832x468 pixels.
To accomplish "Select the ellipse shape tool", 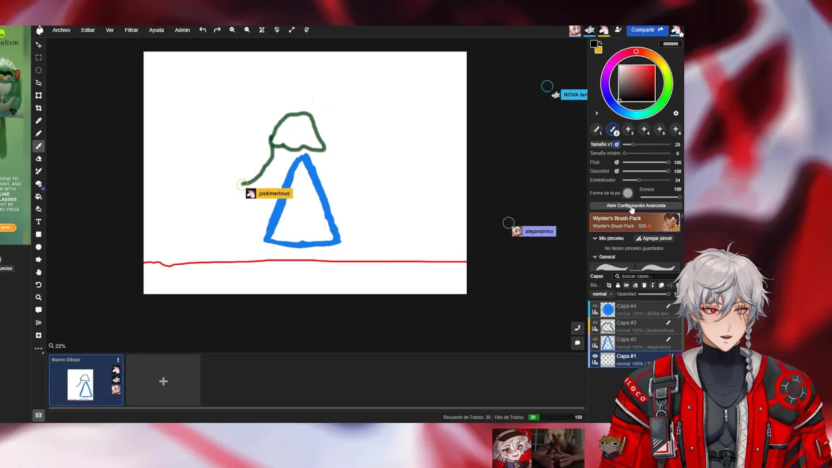I will pyautogui.click(x=38, y=247).
